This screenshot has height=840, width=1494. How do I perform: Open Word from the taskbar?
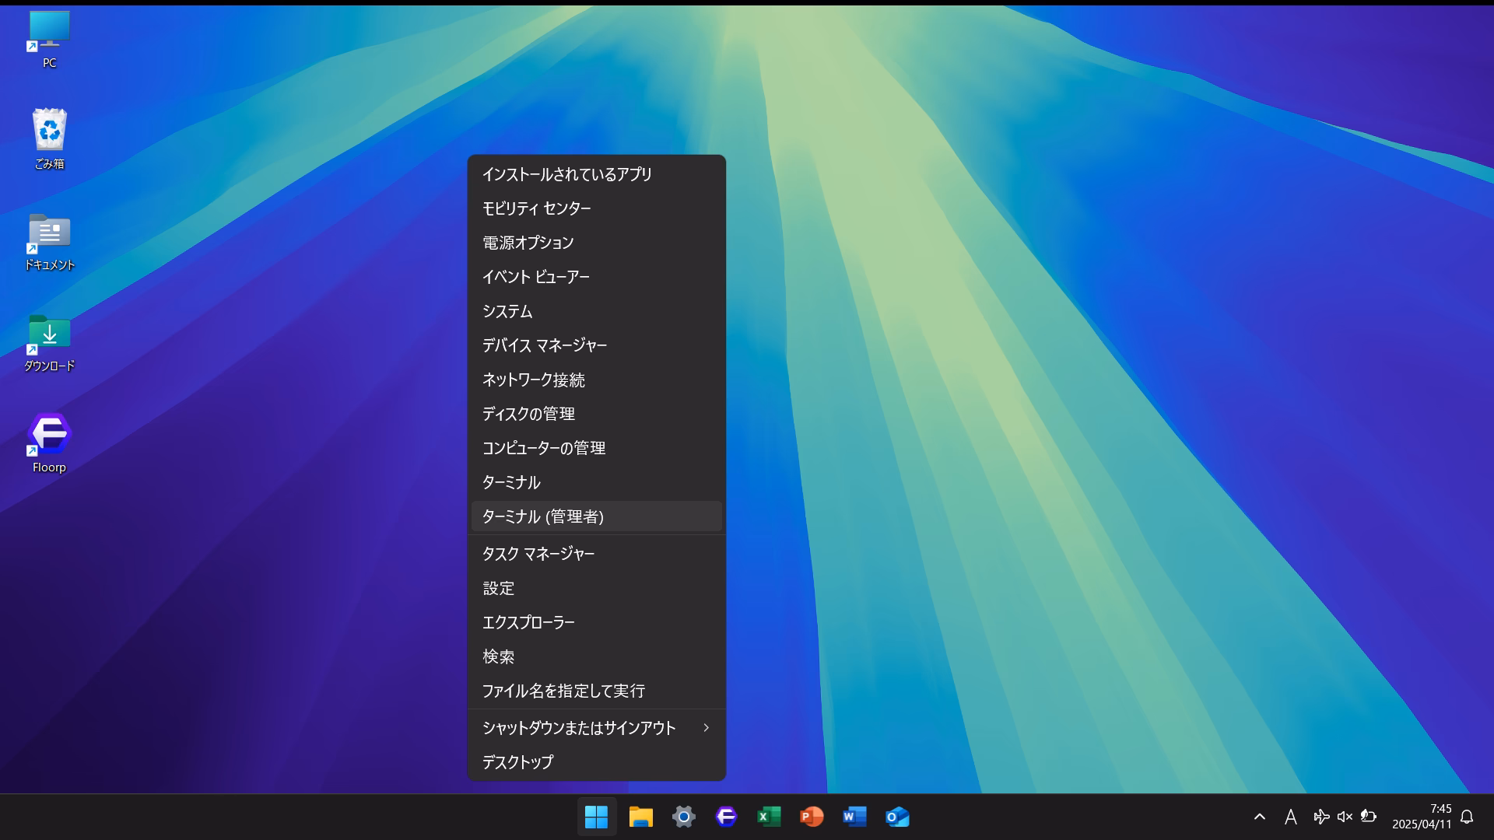click(854, 817)
